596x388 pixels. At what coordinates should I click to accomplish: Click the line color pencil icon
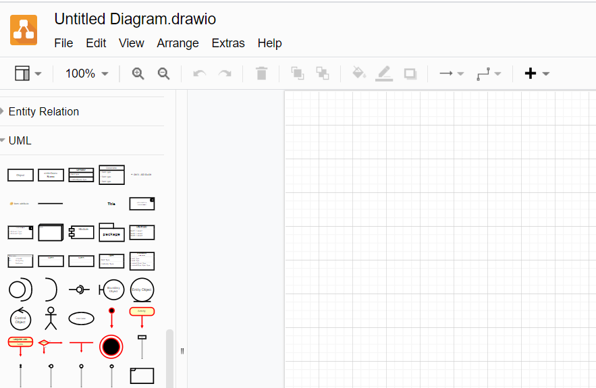[384, 74]
